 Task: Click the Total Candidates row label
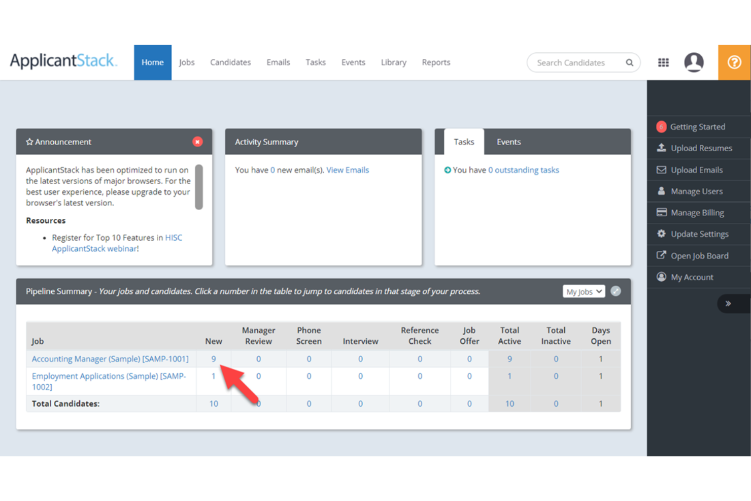[65, 404]
